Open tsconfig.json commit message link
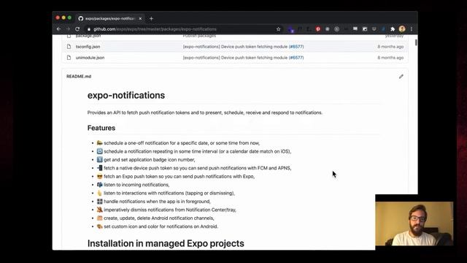467x263 pixels. 235,47
